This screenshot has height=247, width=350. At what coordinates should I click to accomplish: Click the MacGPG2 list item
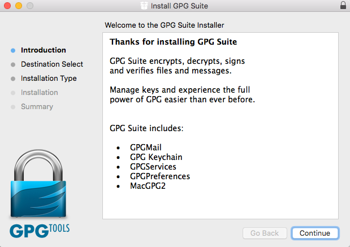point(148,186)
